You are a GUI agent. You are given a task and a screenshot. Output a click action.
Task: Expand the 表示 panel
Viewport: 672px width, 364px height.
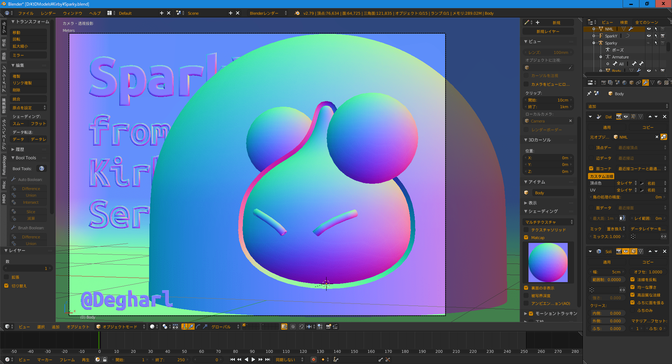(x=526, y=203)
